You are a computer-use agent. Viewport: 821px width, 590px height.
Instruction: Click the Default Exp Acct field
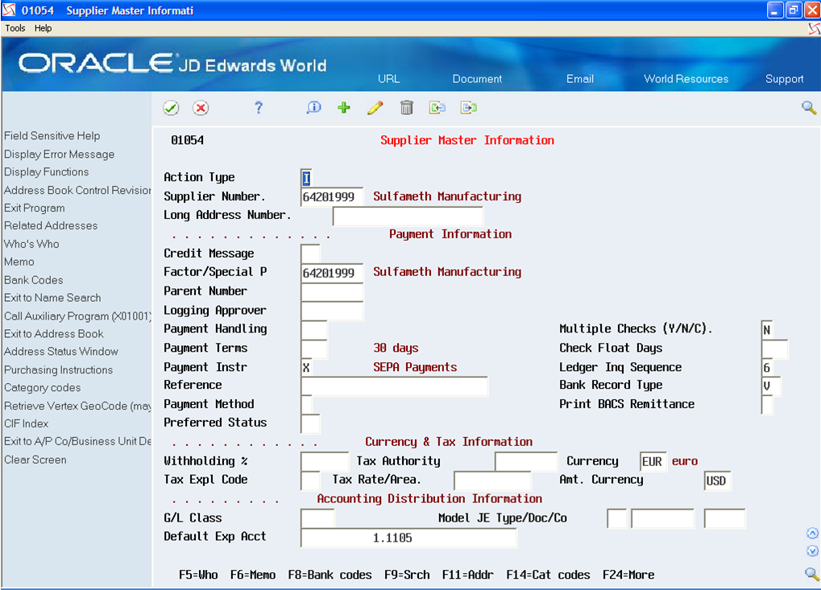coord(408,538)
